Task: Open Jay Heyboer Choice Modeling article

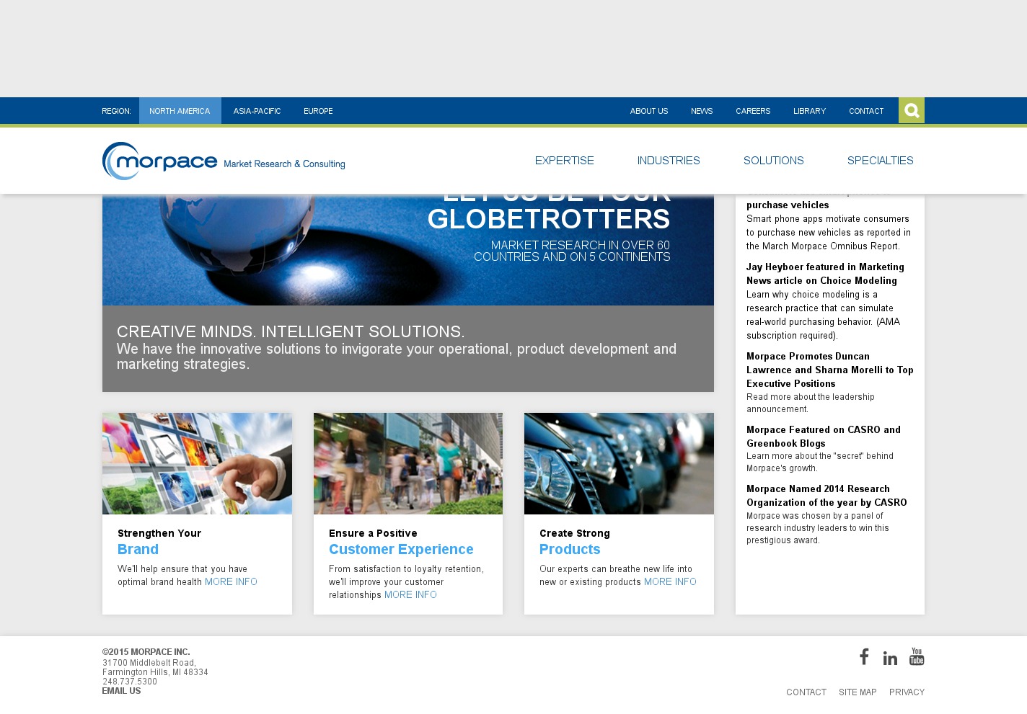Action: (x=825, y=274)
